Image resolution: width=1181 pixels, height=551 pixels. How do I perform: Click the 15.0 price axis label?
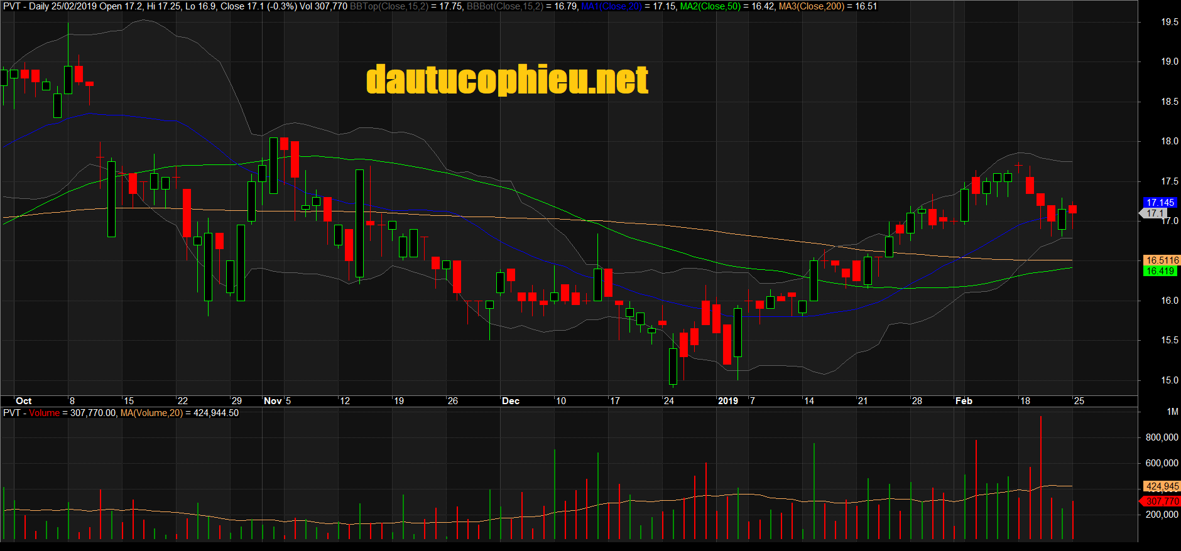[1170, 380]
